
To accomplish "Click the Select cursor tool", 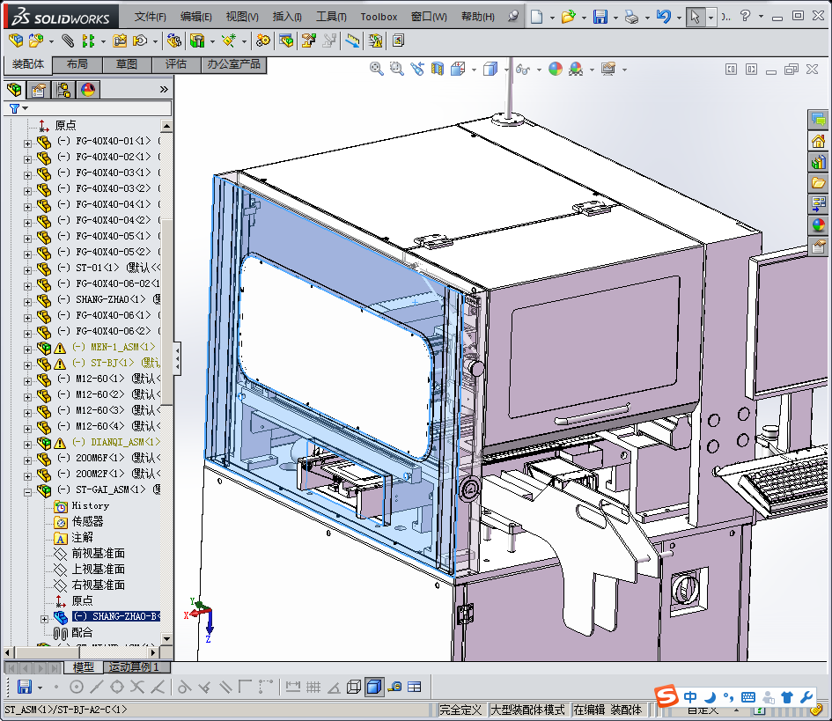I will [695, 17].
